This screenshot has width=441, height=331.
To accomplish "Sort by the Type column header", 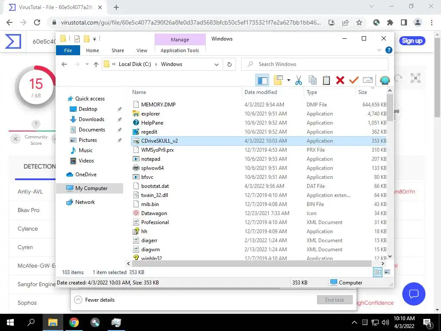I will pos(329,92).
